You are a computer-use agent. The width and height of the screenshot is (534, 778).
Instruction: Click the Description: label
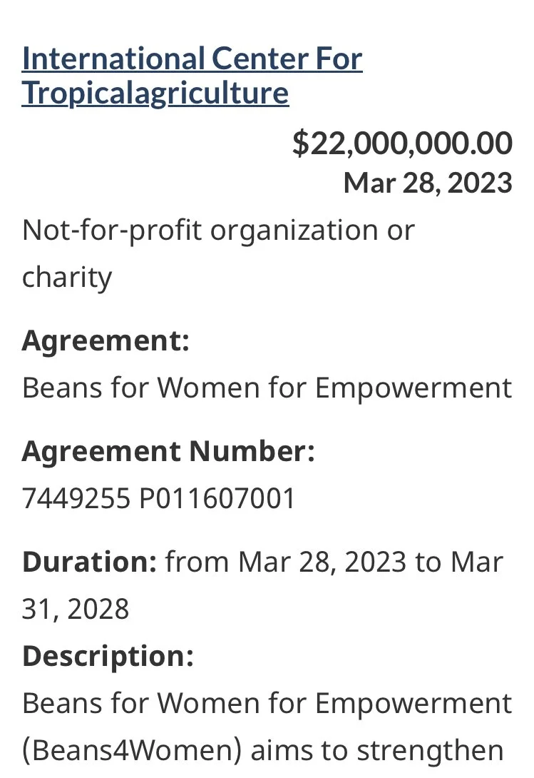[x=108, y=656]
